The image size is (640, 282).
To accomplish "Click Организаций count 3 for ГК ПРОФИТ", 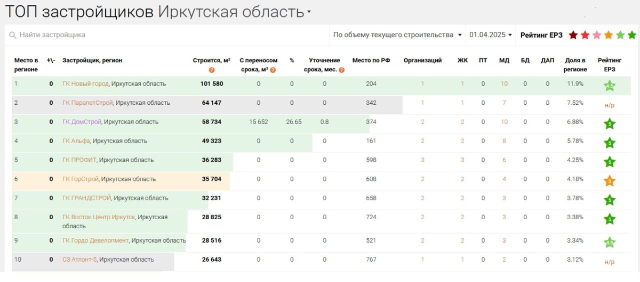I will click(x=422, y=160).
